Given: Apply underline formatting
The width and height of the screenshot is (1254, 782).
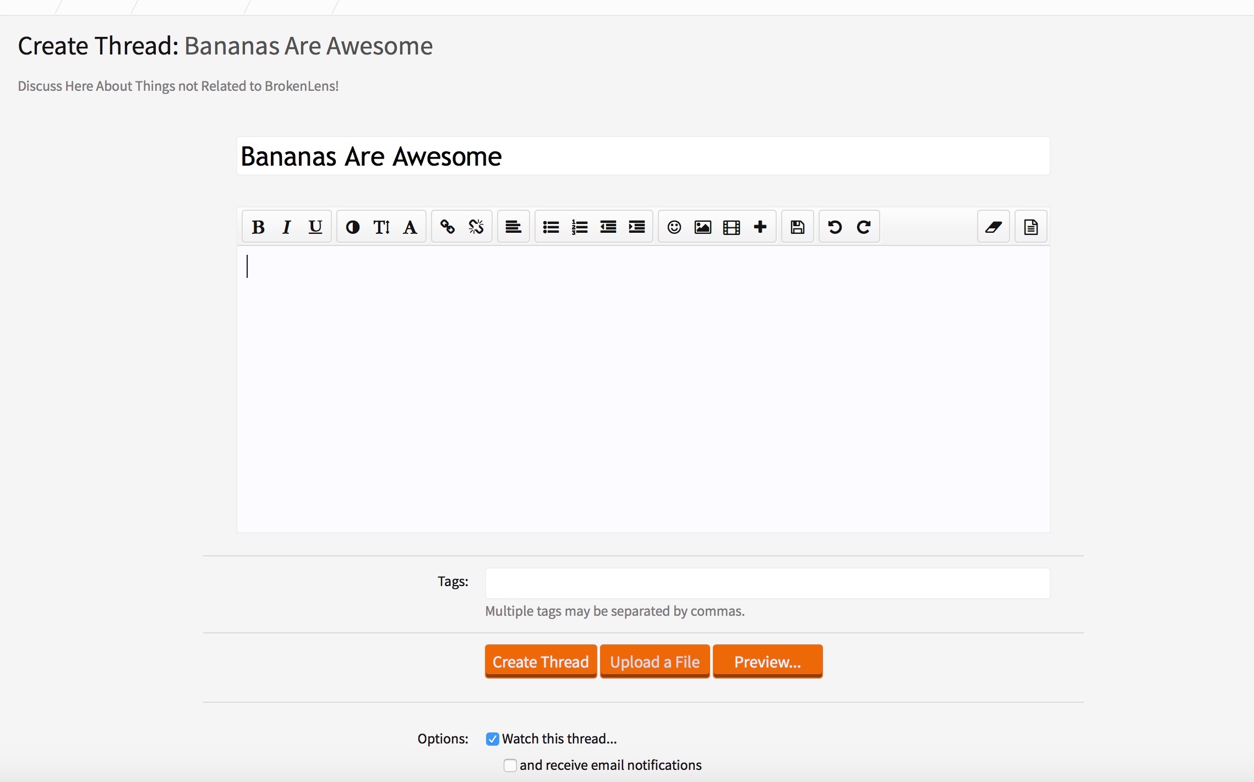Looking at the screenshot, I should (315, 227).
